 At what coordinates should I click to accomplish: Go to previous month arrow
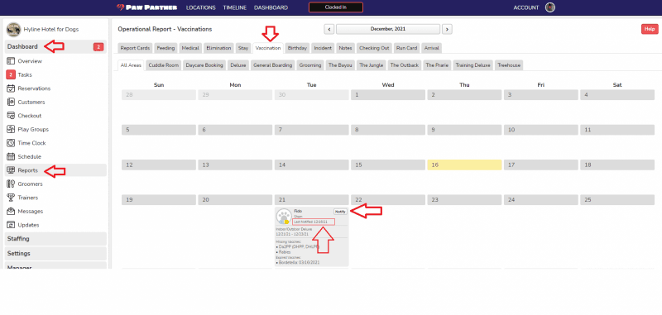tap(329, 29)
